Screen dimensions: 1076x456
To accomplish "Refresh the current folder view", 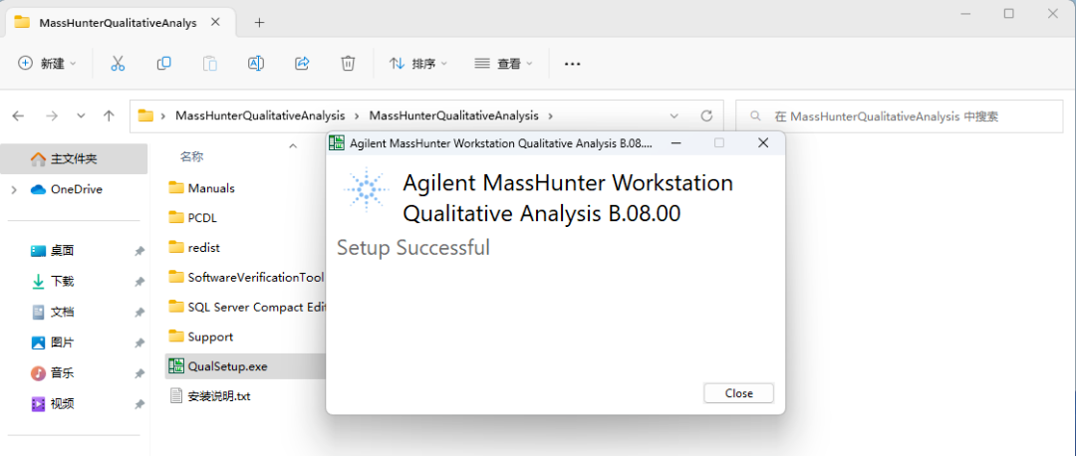I will 706,115.
